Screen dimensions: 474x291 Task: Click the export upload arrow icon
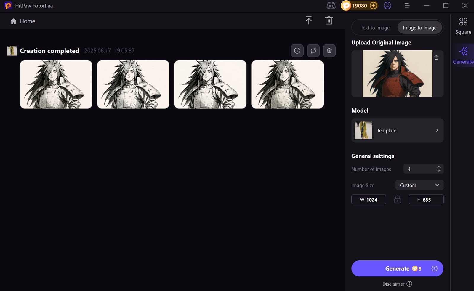pos(309,20)
